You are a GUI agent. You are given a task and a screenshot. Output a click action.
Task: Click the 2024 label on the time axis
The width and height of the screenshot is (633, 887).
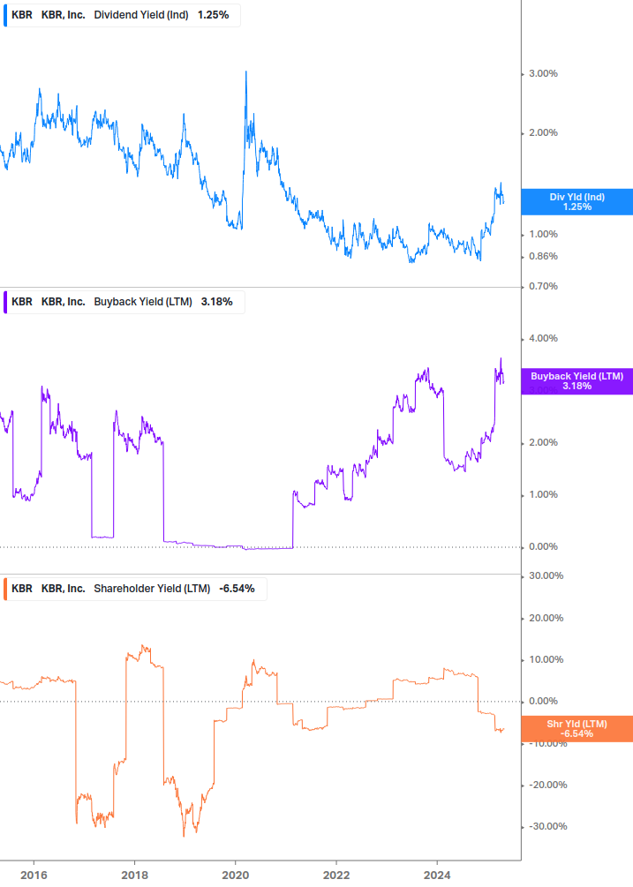click(437, 876)
